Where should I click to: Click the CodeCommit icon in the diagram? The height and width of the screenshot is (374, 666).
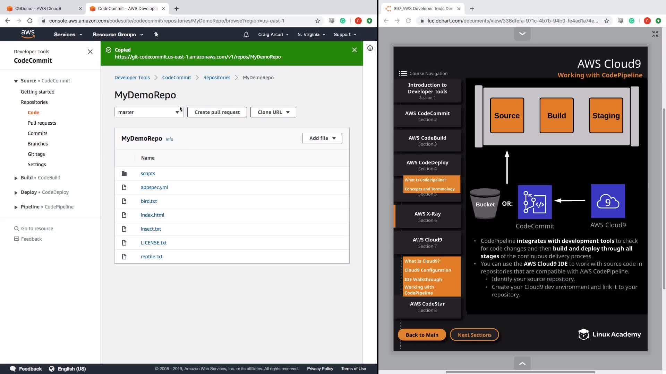pyautogui.click(x=535, y=202)
